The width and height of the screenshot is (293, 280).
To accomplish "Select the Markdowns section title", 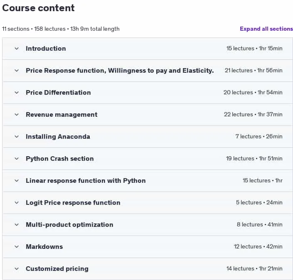I will coord(44,247).
